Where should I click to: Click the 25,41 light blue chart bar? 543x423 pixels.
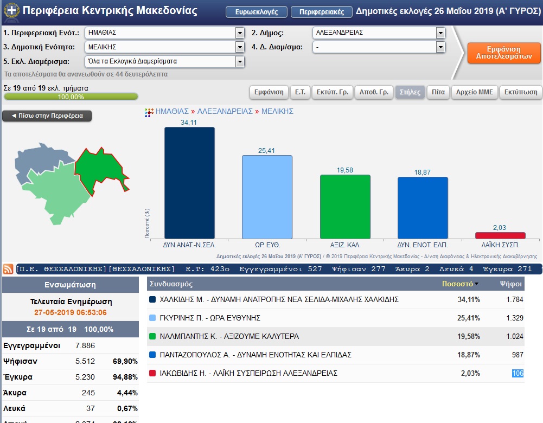267,197
